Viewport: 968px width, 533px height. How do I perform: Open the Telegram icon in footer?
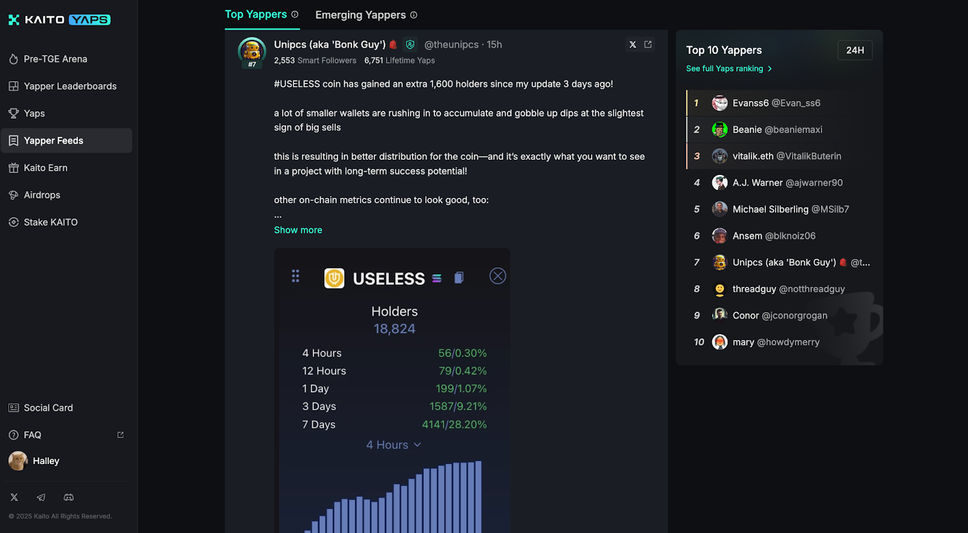(x=41, y=497)
